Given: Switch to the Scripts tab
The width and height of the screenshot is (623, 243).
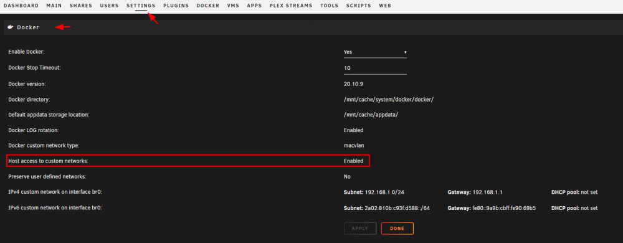Looking at the screenshot, I should [x=358, y=6].
